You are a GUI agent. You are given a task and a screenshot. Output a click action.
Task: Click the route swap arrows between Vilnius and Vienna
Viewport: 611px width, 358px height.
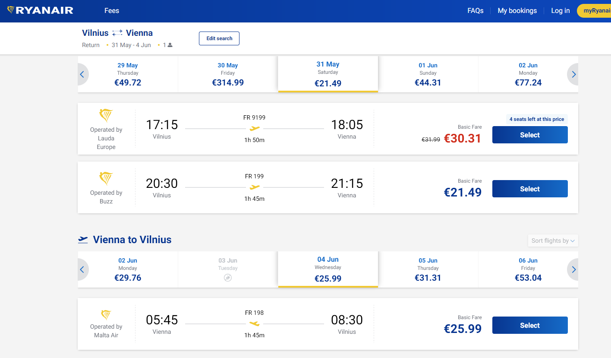pyautogui.click(x=117, y=33)
